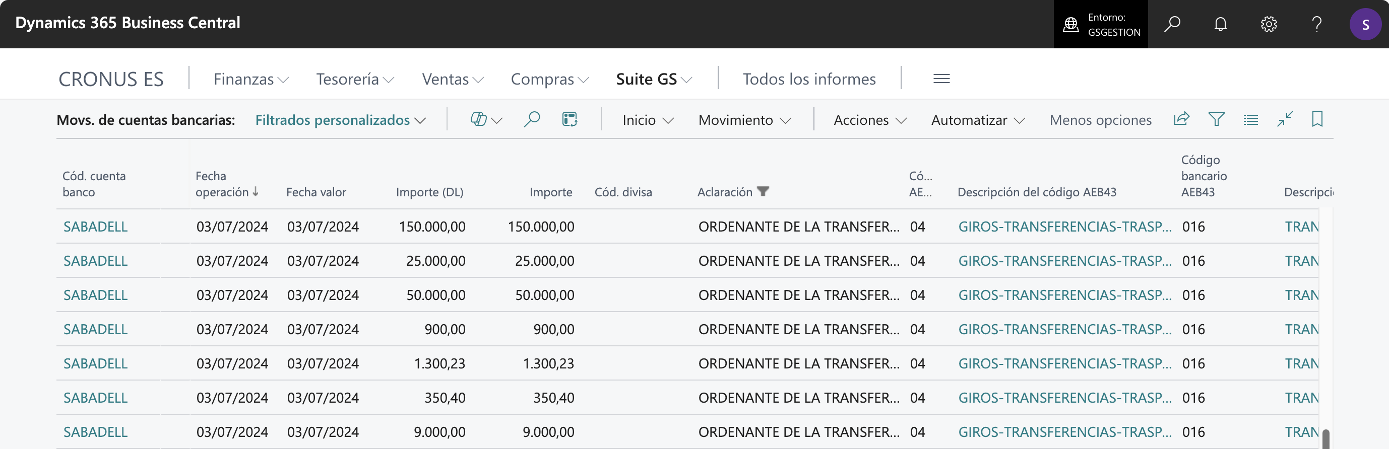1389x449 pixels.
Task: Select the Importe (DL) cell 50.000,00
Action: pos(435,295)
